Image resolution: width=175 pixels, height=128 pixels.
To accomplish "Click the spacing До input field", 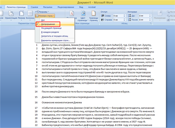I will (x=143, y=16).
